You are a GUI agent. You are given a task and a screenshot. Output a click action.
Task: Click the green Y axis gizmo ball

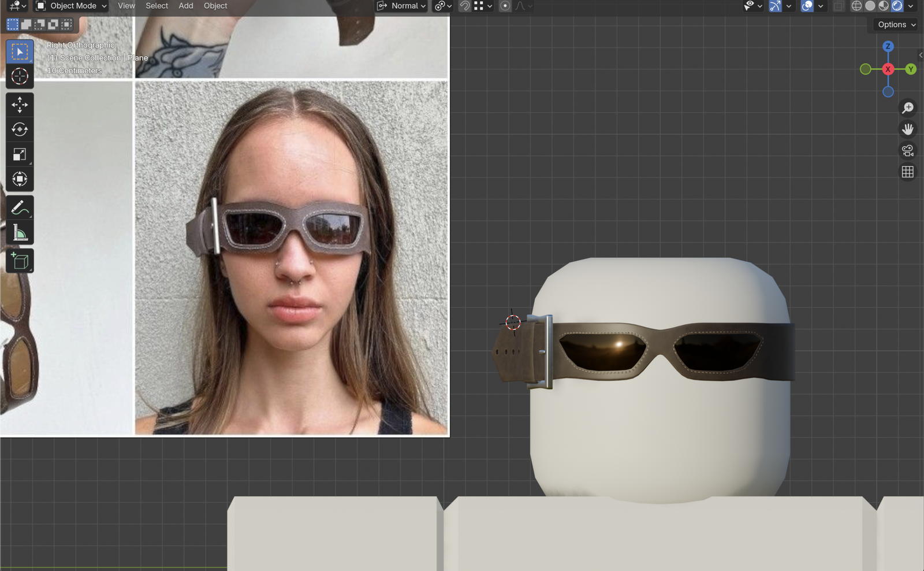[x=911, y=69]
